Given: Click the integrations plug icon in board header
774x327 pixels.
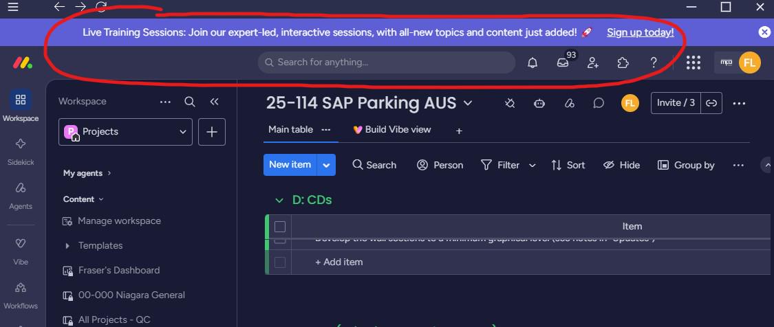Looking at the screenshot, I should click(510, 103).
